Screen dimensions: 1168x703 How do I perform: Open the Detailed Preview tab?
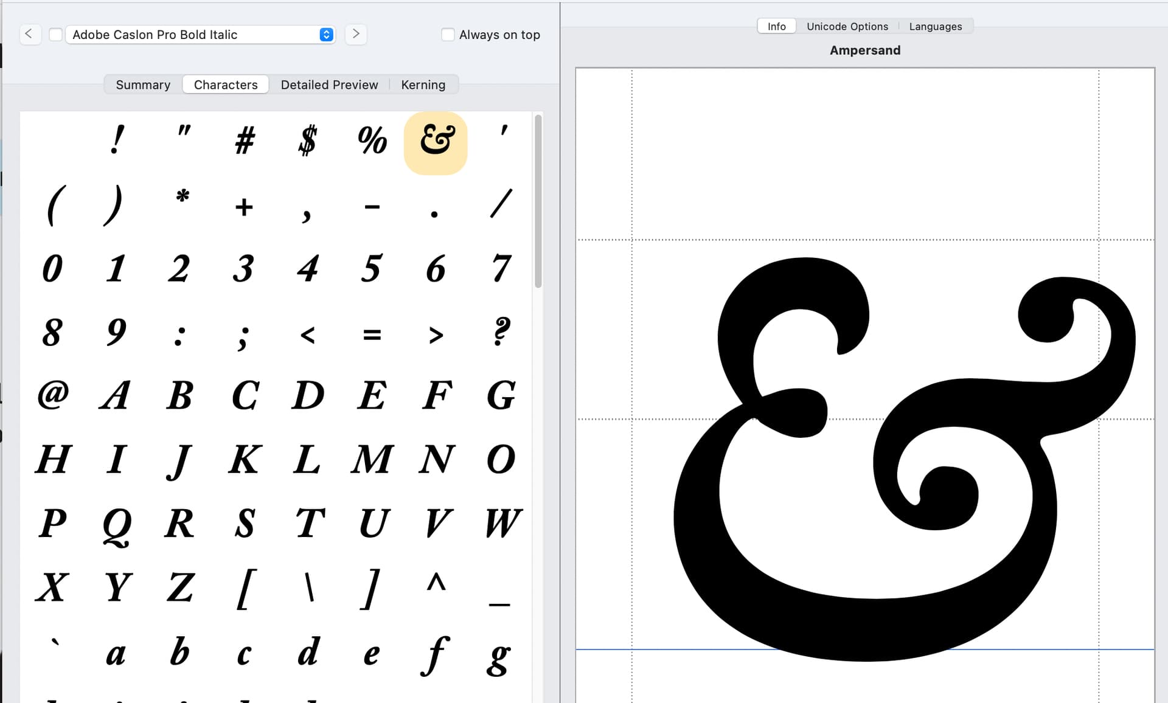pos(329,85)
